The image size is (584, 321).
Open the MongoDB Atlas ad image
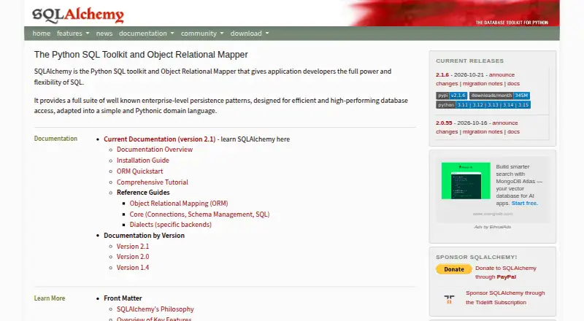tap(466, 181)
